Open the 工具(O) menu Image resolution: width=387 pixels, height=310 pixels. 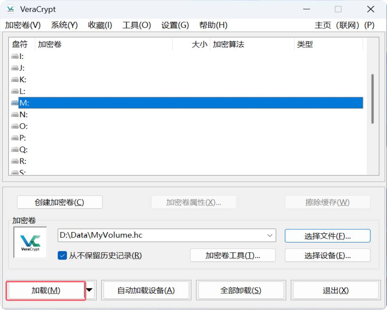pos(136,25)
